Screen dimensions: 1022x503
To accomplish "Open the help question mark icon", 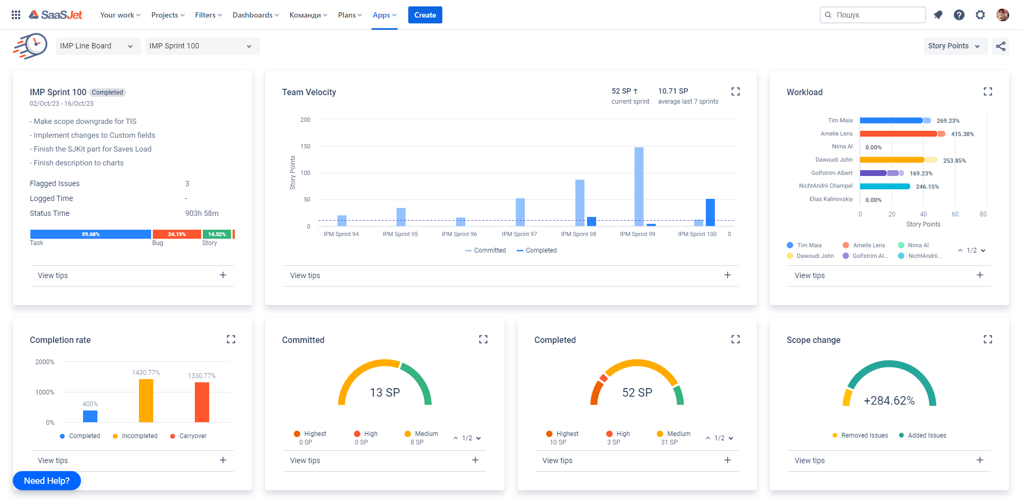I will (x=959, y=15).
